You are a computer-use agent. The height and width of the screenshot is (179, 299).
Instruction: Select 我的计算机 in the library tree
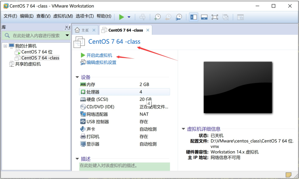[x=26, y=46]
